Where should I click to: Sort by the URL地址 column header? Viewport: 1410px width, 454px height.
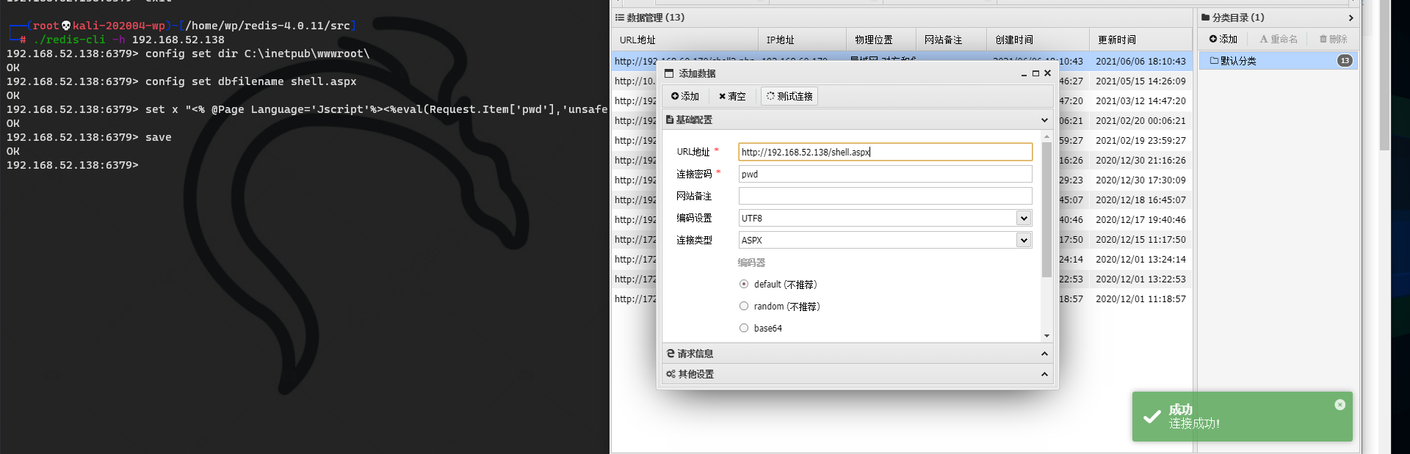tap(684, 40)
